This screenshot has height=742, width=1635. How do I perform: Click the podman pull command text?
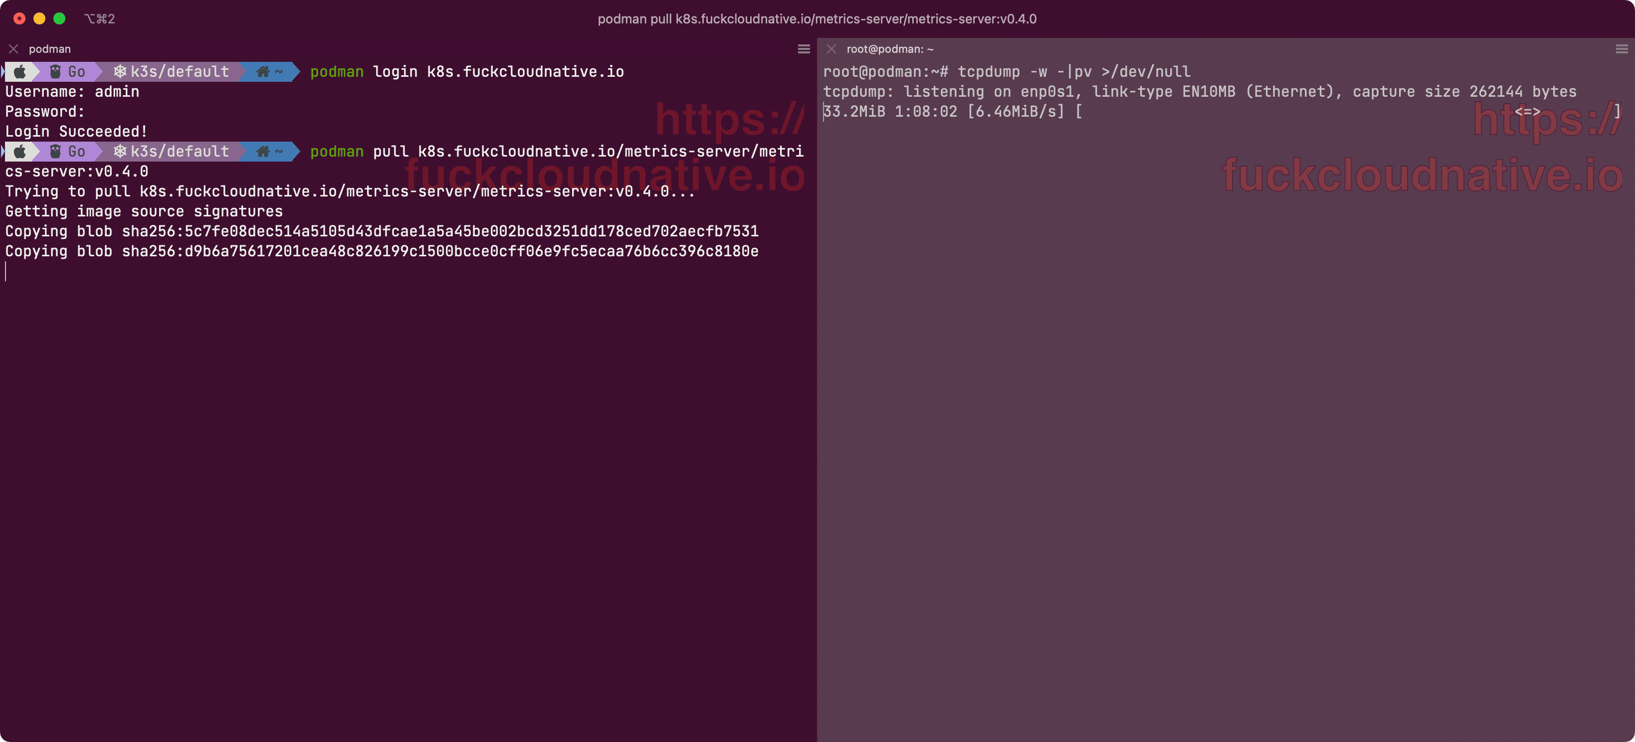(x=557, y=152)
